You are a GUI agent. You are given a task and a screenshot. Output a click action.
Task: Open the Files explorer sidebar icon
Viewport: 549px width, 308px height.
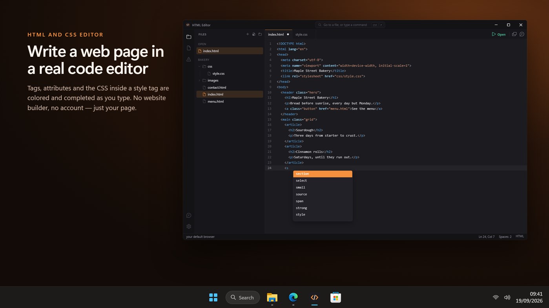click(189, 37)
